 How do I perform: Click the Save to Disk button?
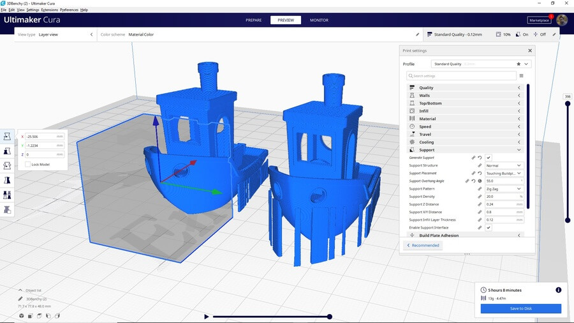(520, 308)
